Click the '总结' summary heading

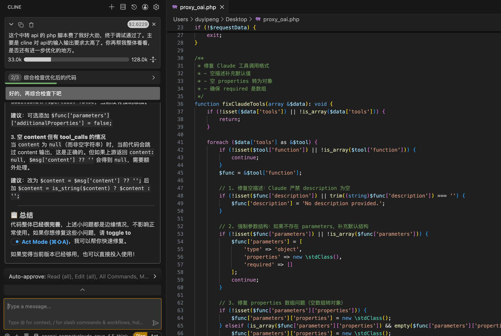[x=26, y=215]
